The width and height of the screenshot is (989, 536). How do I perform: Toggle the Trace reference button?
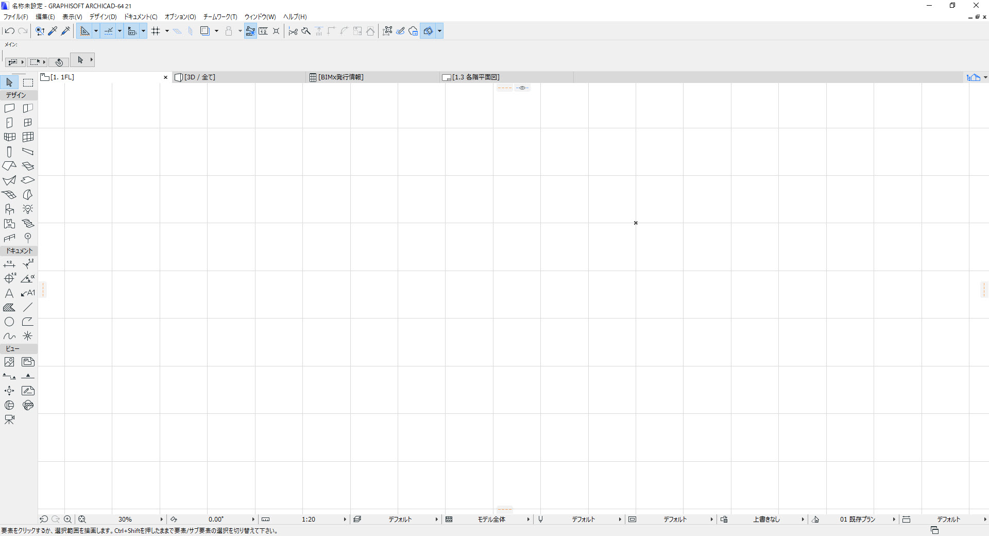point(204,31)
